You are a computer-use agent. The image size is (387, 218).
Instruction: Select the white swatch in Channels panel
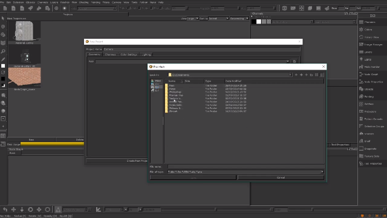[259, 22]
